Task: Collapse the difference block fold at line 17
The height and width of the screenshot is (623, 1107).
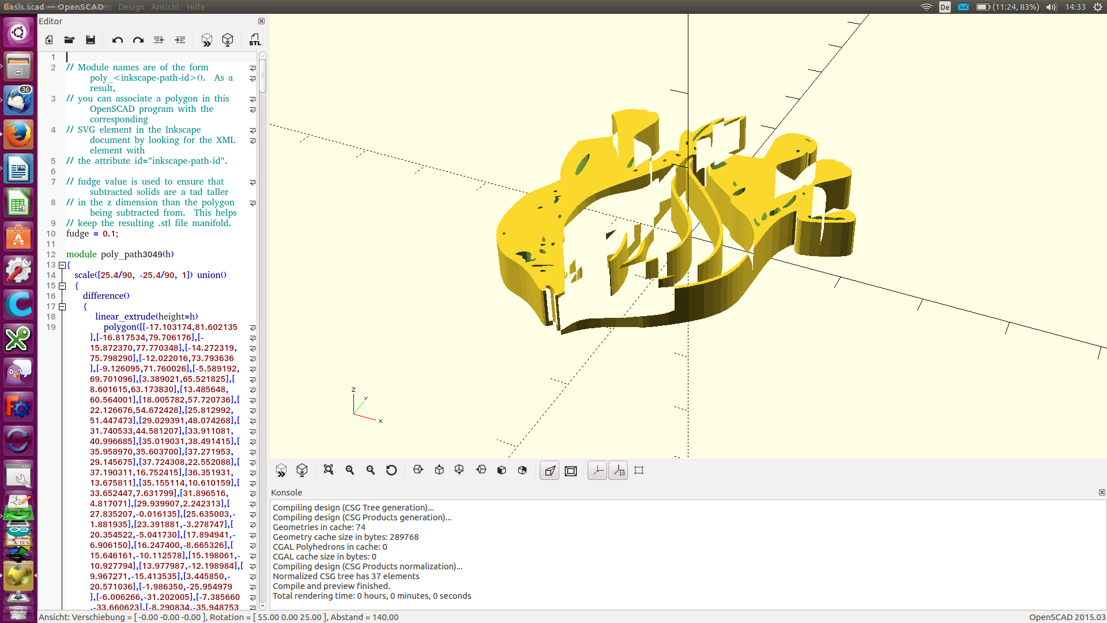Action: pyautogui.click(x=62, y=307)
